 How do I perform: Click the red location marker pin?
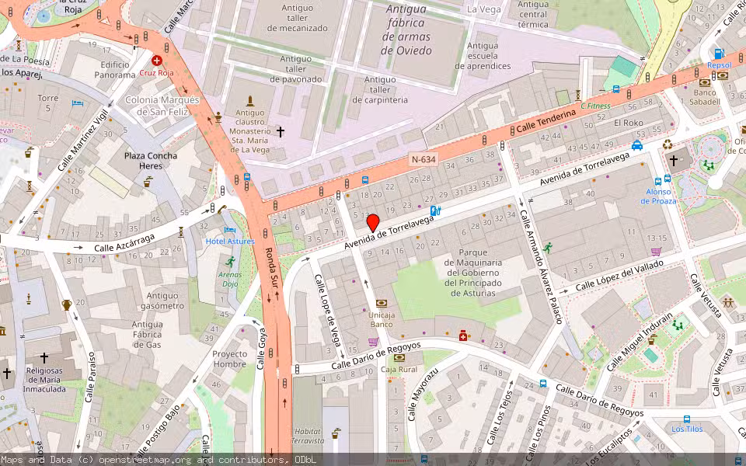click(373, 223)
